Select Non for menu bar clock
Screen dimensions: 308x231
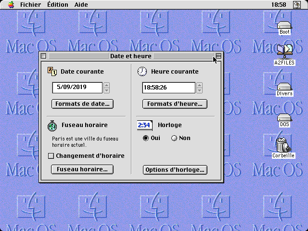click(174, 138)
